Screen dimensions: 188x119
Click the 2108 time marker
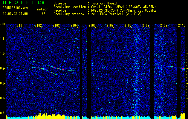pyautogui.click(x=146, y=25)
